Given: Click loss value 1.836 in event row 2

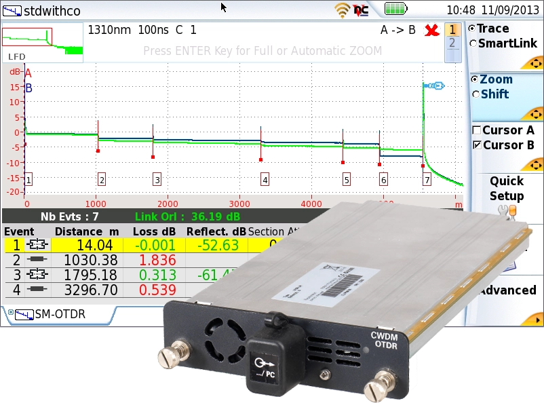Looking at the screenshot, I should point(157,260).
